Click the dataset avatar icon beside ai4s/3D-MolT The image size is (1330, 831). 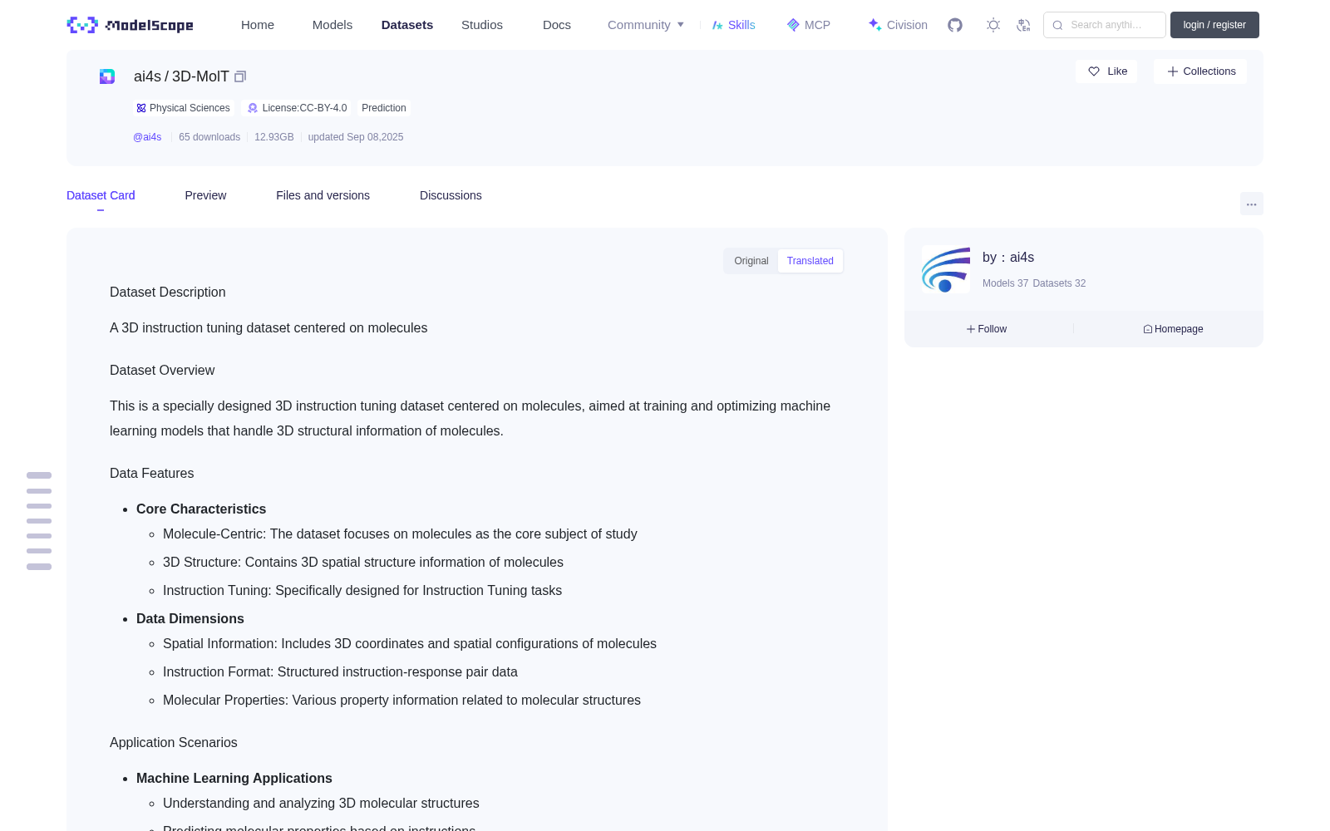[107, 76]
